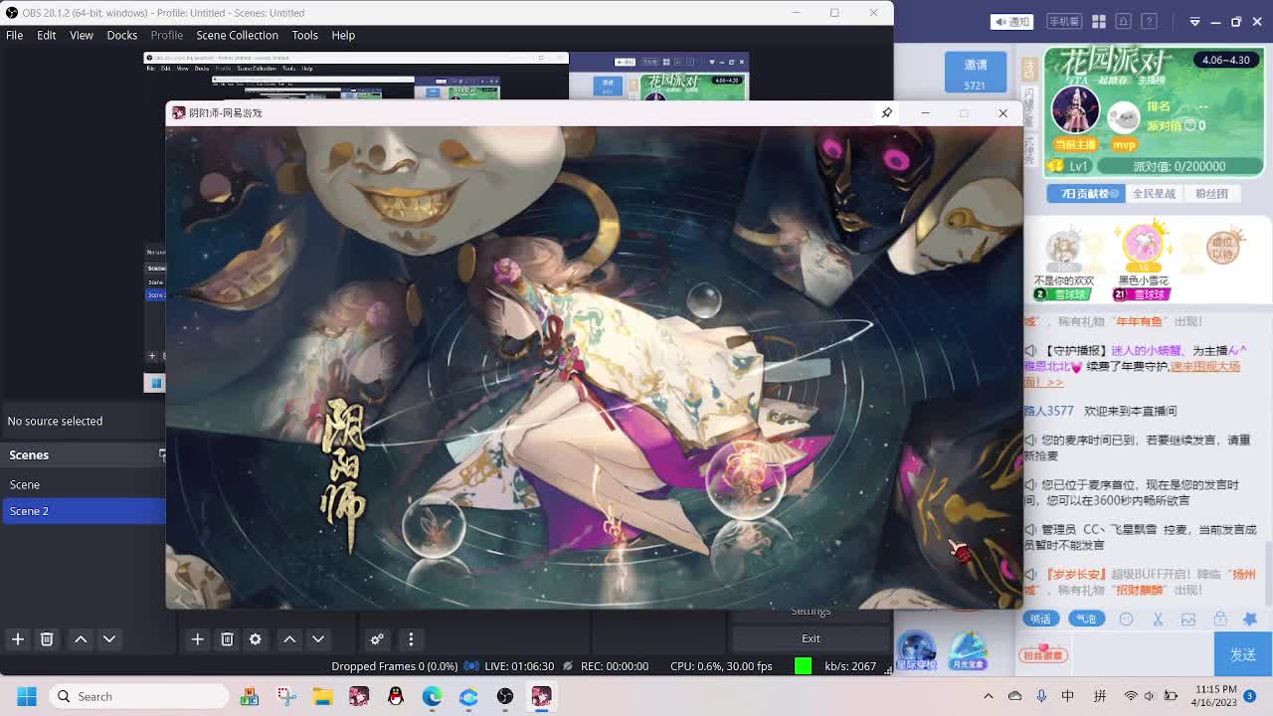Open the source filters icon
This screenshot has height=716, width=1273.
pyautogui.click(x=377, y=639)
